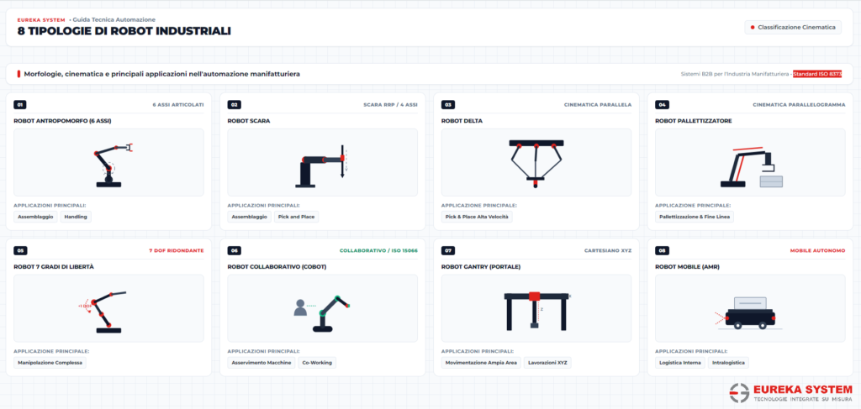The width and height of the screenshot is (861, 409).
Task: Click the Morfologie, cinematica e principali applicazioni subtitle
Action: (162, 73)
